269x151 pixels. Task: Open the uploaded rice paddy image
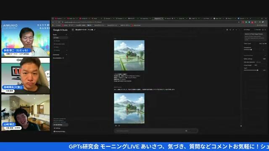[x=129, y=55]
